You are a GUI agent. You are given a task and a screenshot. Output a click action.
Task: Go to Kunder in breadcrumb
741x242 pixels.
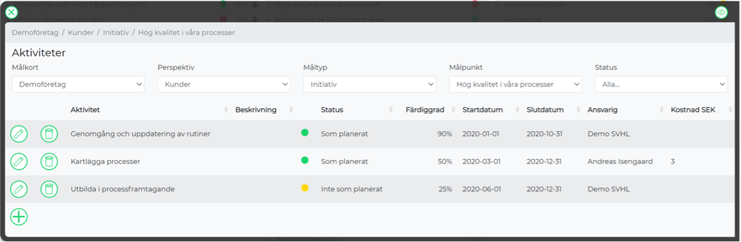point(81,33)
